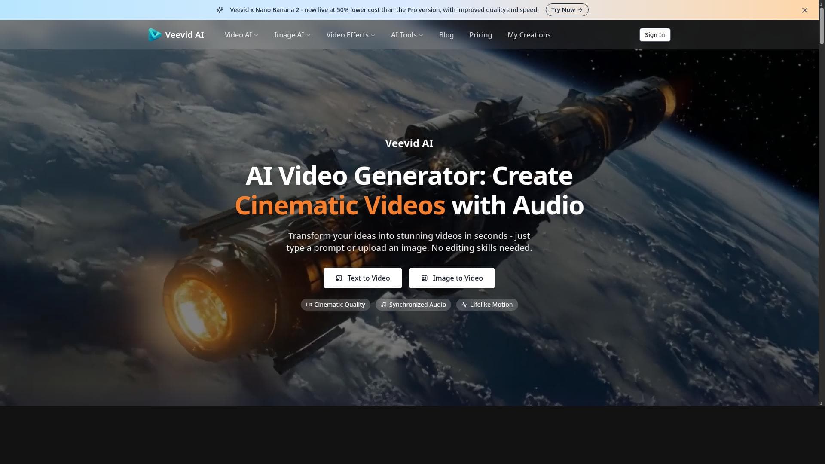
Task: Open the Pricing page
Action: pos(480,35)
